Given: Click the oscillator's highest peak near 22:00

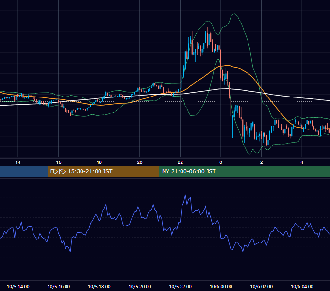Looking at the screenshot, I should coord(185,195).
